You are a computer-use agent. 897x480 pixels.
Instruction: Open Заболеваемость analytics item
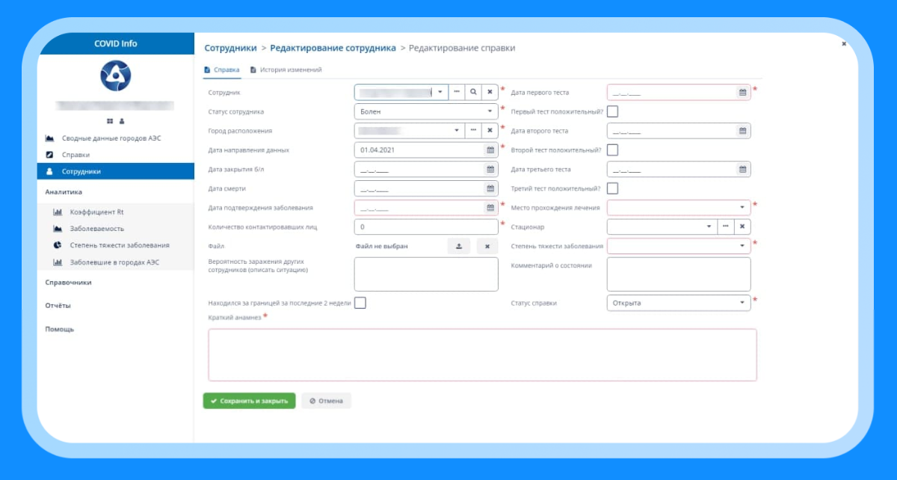(116, 229)
